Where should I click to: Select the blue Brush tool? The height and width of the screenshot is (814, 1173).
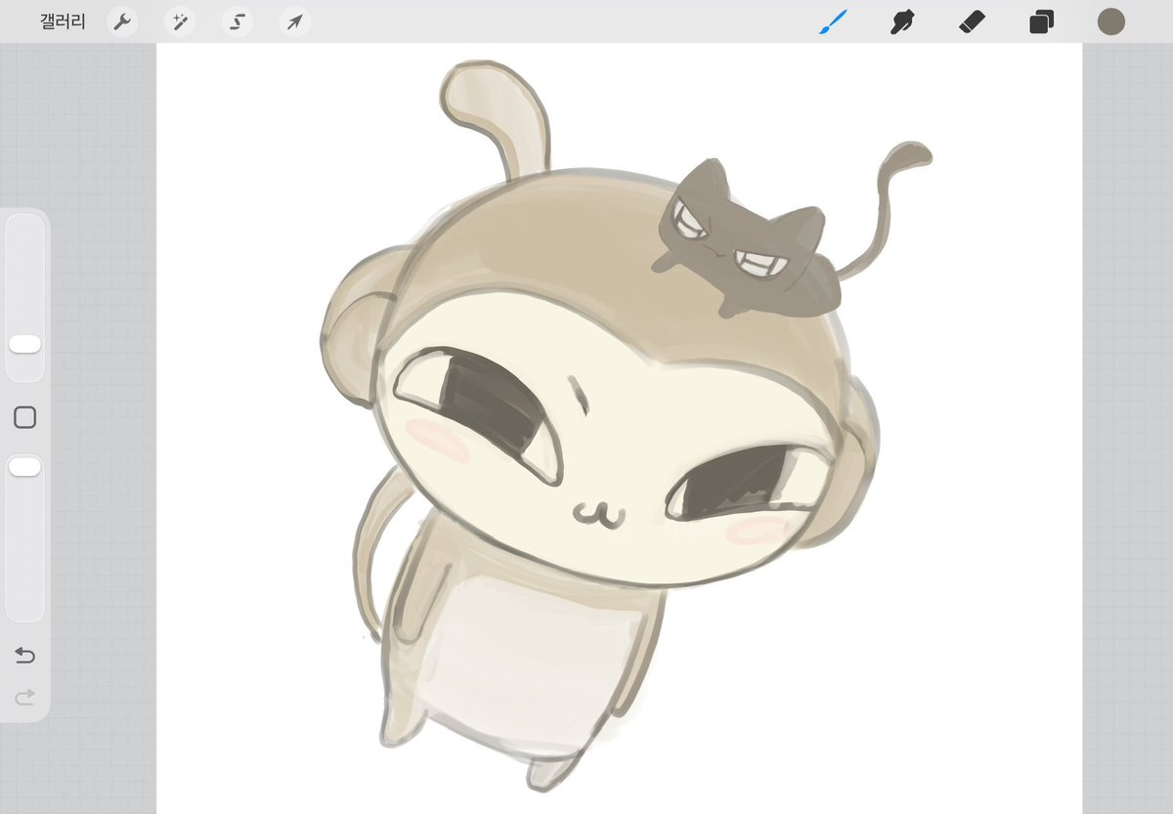coord(833,21)
